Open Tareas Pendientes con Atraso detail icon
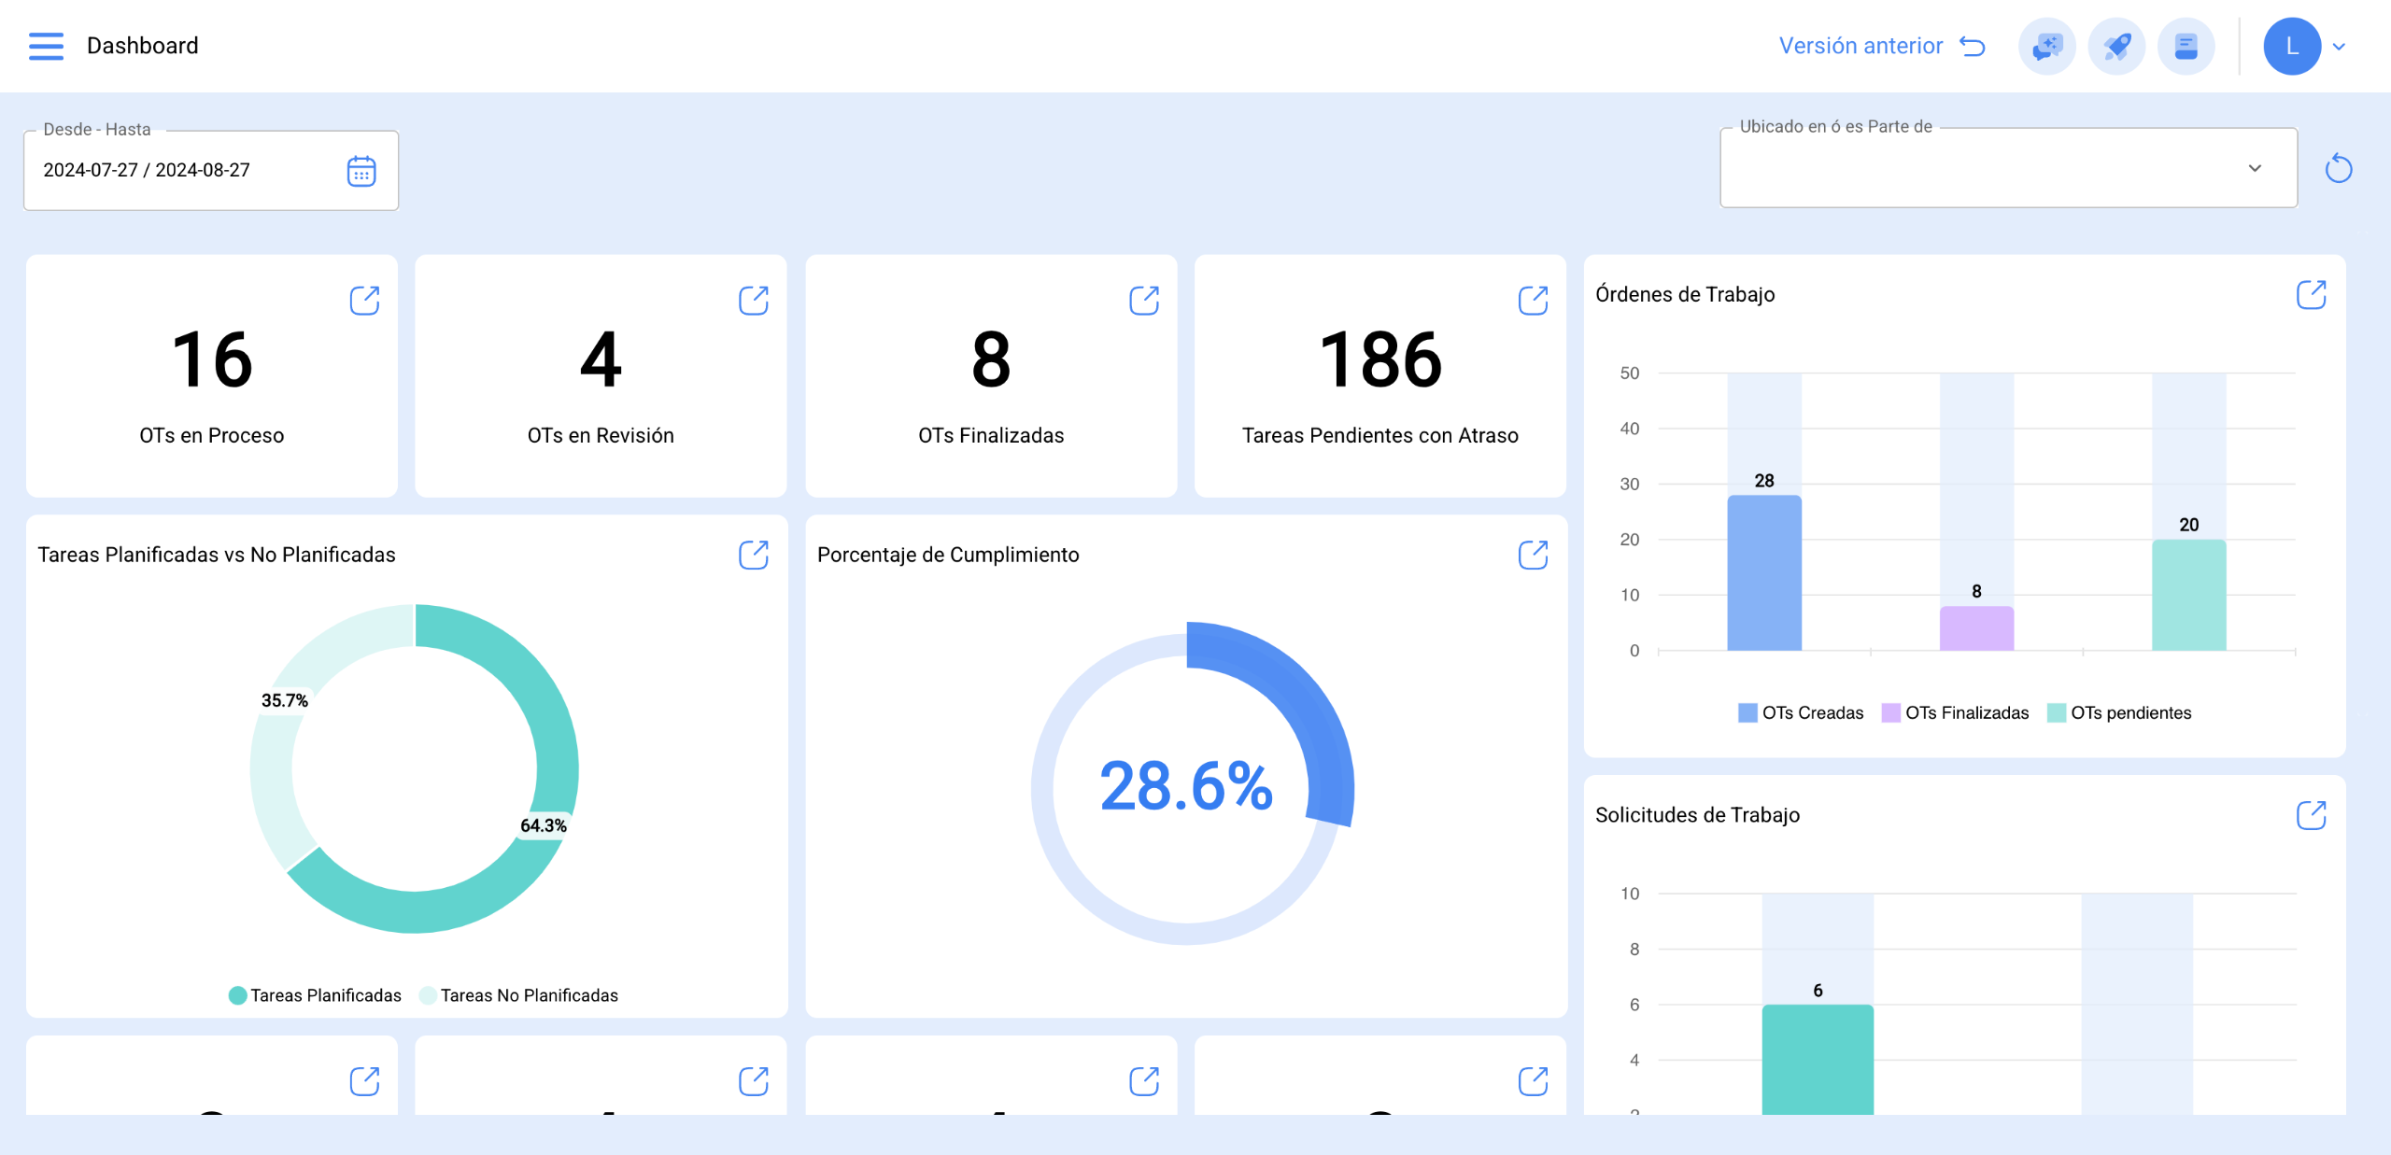 (1533, 301)
